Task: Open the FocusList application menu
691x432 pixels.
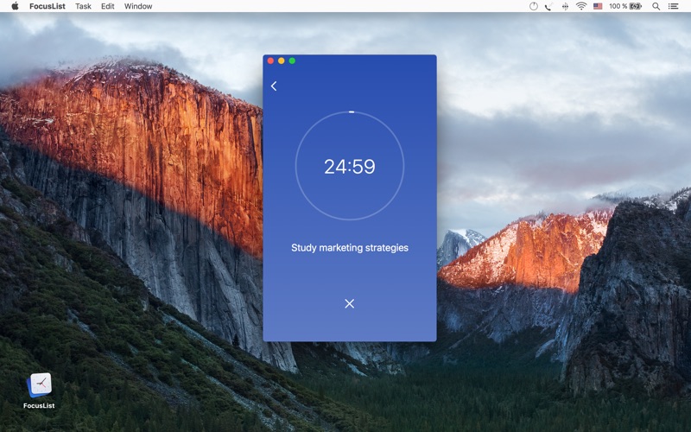Action: pos(48,6)
